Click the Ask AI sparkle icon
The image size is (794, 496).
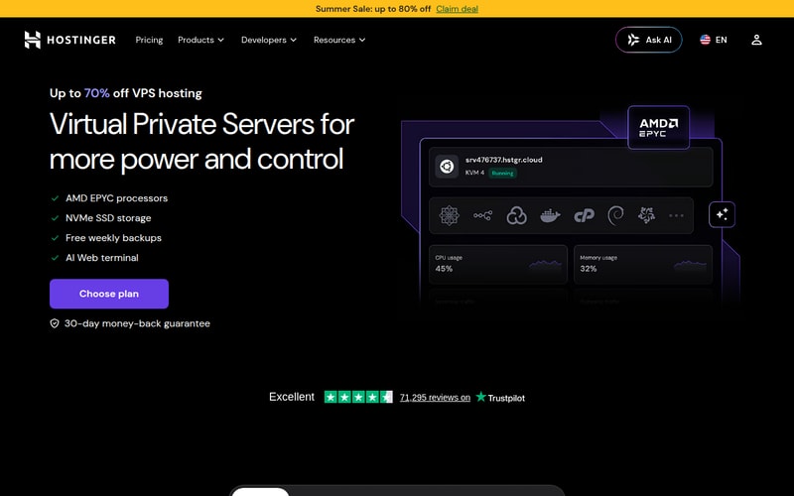coord(633,40)
